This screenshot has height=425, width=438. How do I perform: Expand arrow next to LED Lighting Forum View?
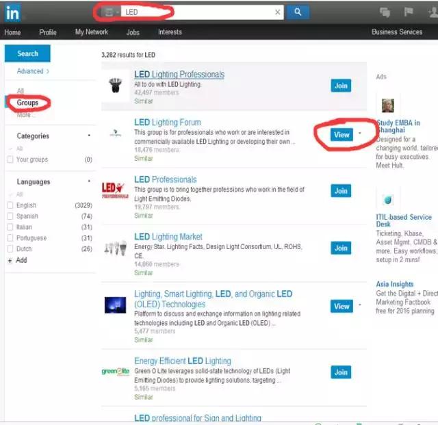359,134
